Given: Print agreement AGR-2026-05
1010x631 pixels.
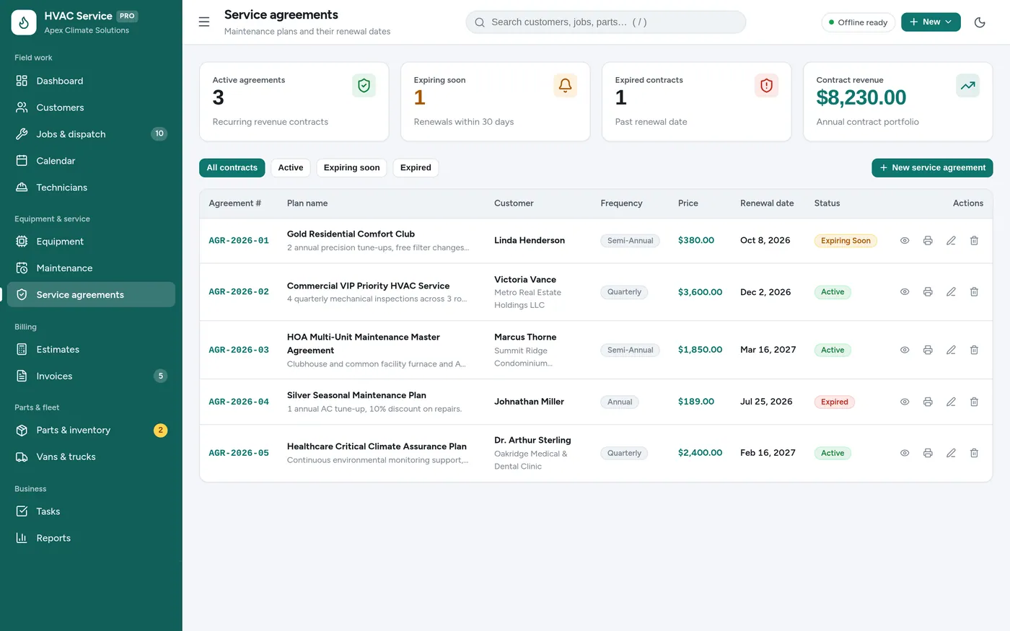Looking at the screenshot, I should (928, 454).
